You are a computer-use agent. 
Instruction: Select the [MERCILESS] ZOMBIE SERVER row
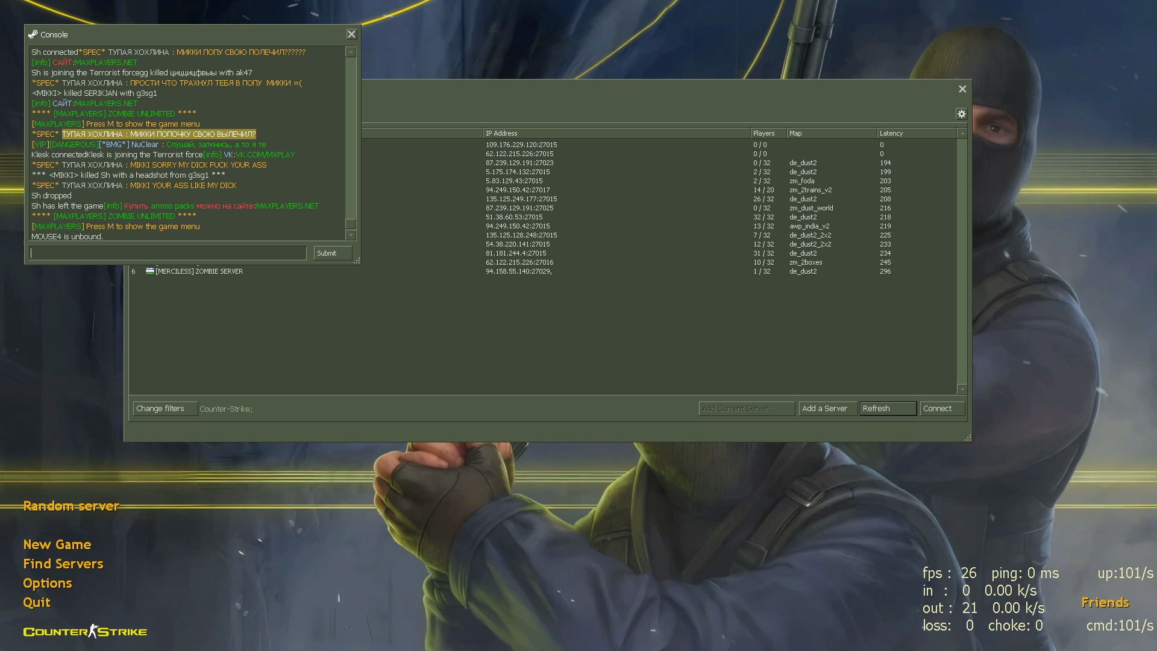point(542,271)
